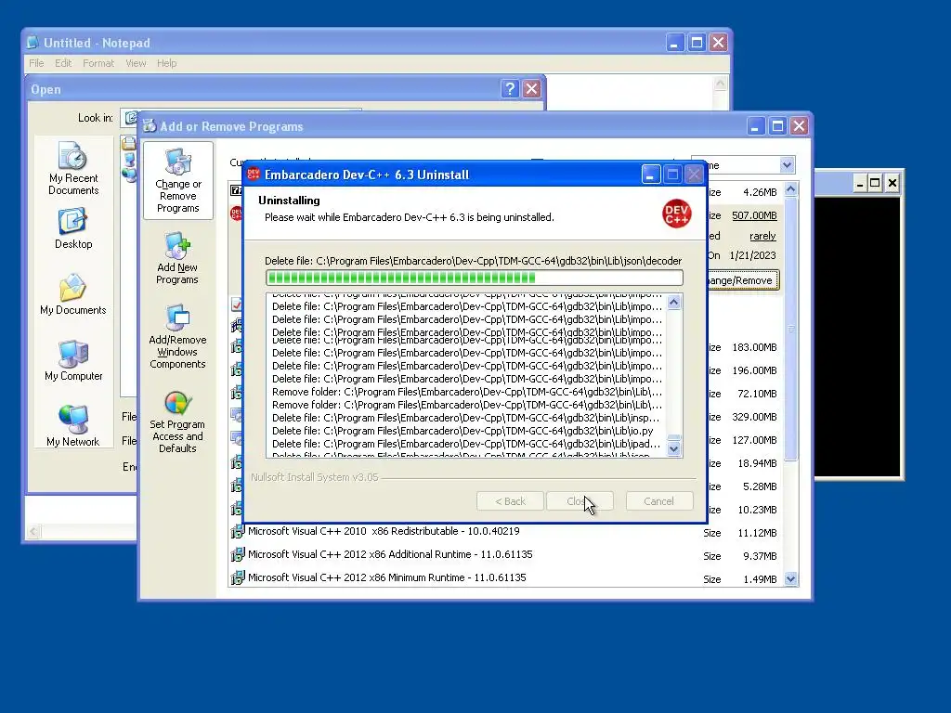The image size is (951, 713).
Task: Click Dev-C++ icon in uninstaller title bar
Action: pos(254,175)
